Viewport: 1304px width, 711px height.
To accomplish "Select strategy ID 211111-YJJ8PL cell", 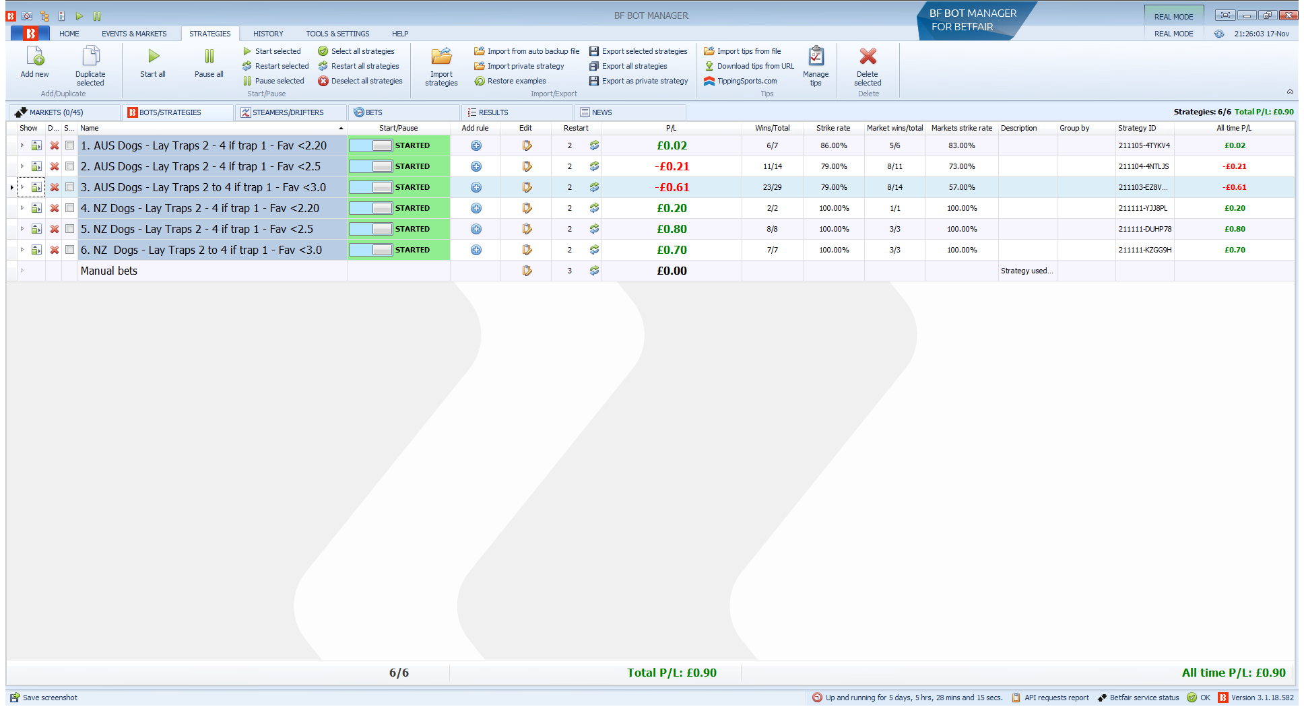I will tap(1144, 208).
